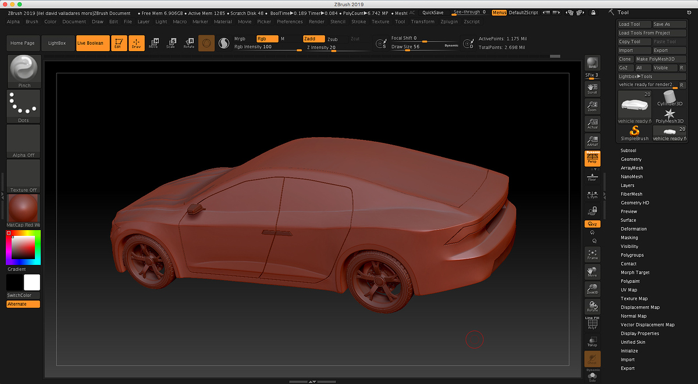698x384 pixels.
Task: Click the Load Tool button
Action: pos(634,24)
